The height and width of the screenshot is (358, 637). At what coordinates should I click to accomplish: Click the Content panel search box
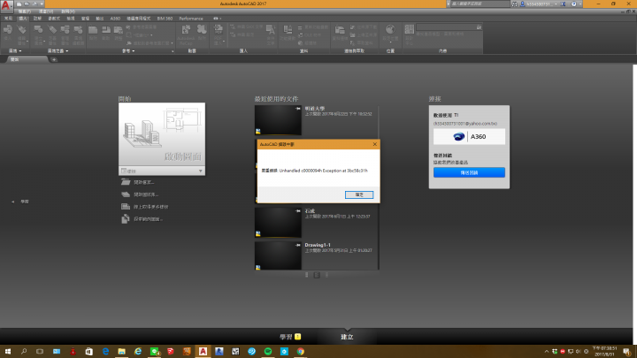click(x=449, y=27)
